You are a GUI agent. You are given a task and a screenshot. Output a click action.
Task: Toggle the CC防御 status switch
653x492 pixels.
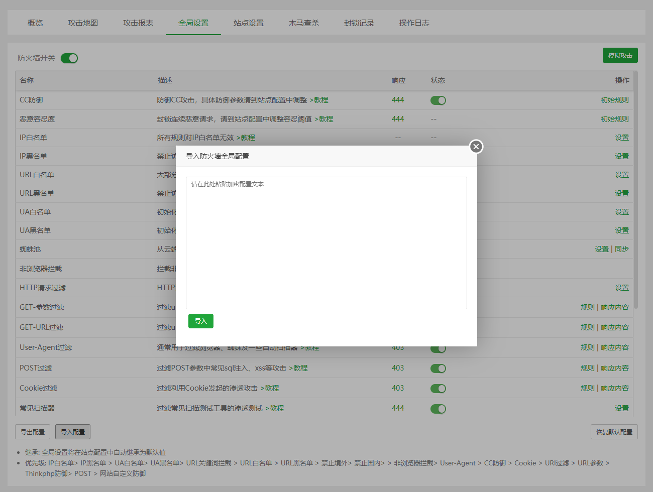click(x=438, y=100)
